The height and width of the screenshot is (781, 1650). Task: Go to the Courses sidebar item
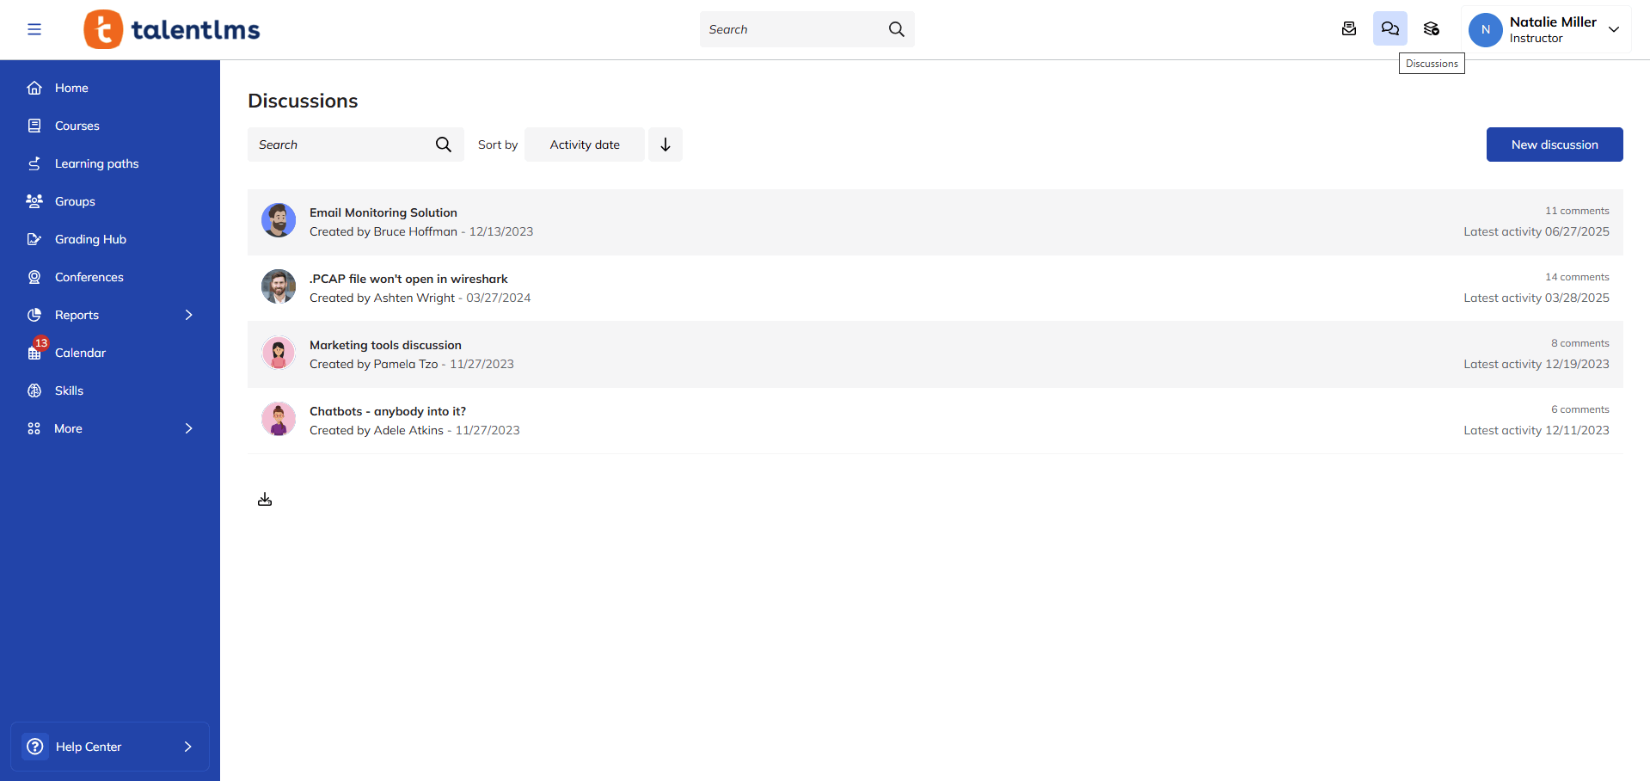pyautogui.click(x=76, y=125)
